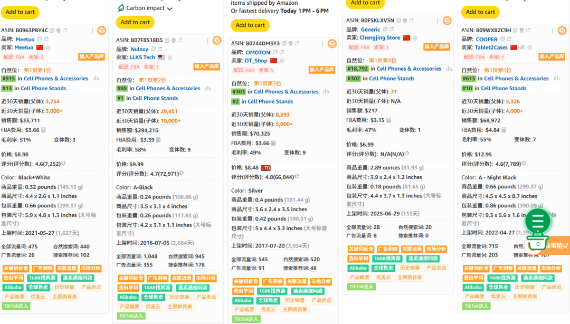Add the OMOTON stand to cart

[x=250, y=25]
